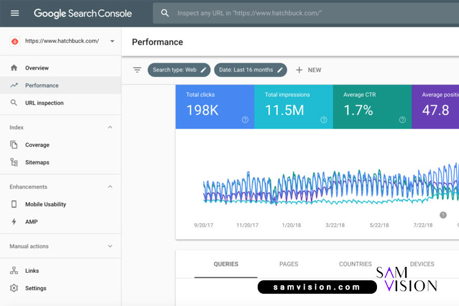
Task: Switch to the COUNTRIES tab
Action: pyautogui.click(x=356, y=264)
